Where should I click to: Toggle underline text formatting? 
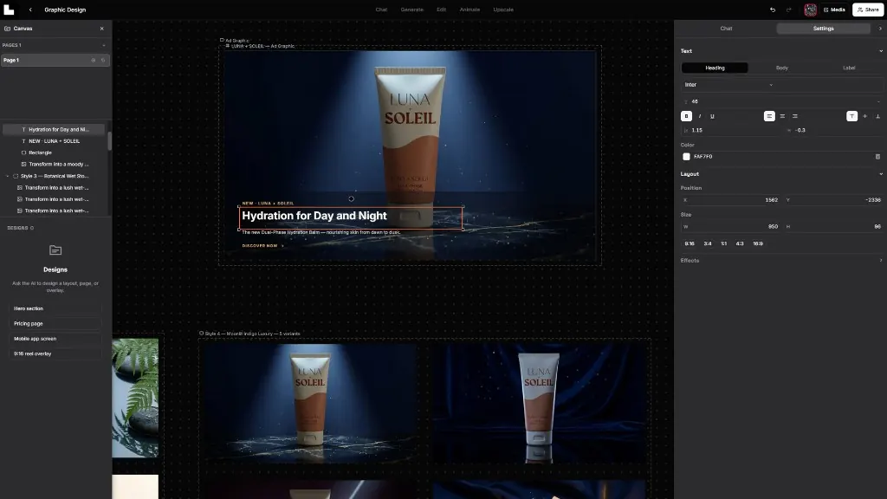[712, 116]
